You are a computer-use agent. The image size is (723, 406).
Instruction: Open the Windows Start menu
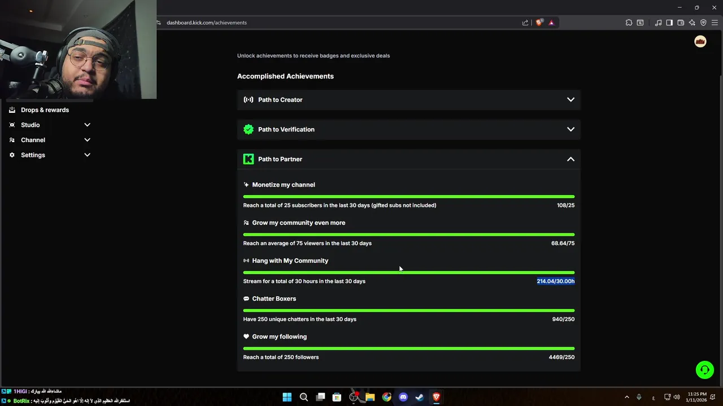(287, 397)
